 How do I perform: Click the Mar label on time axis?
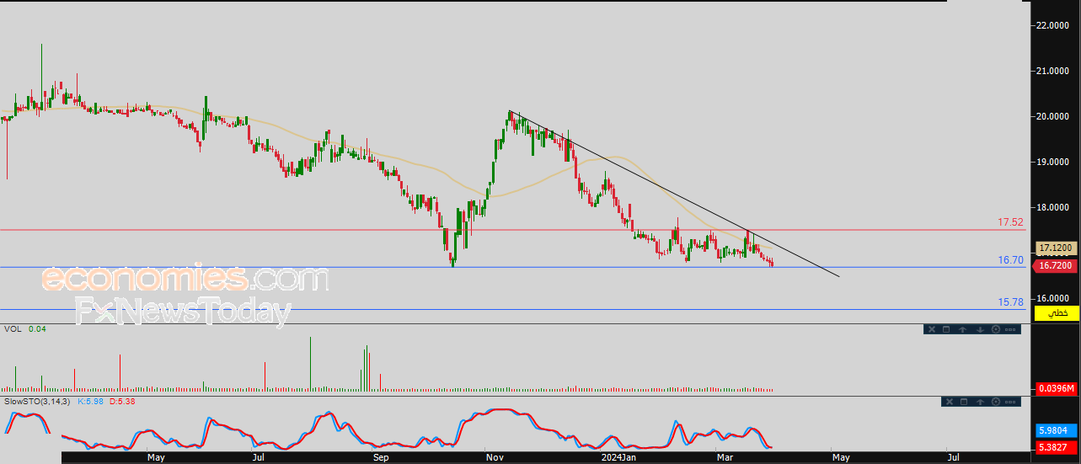click(x=725, y=457)
